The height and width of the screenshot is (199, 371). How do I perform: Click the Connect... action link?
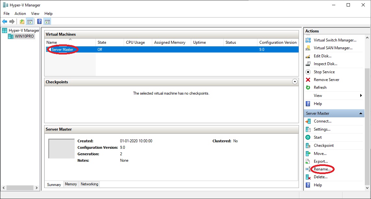pyautogui.click(x=323, y=121)
